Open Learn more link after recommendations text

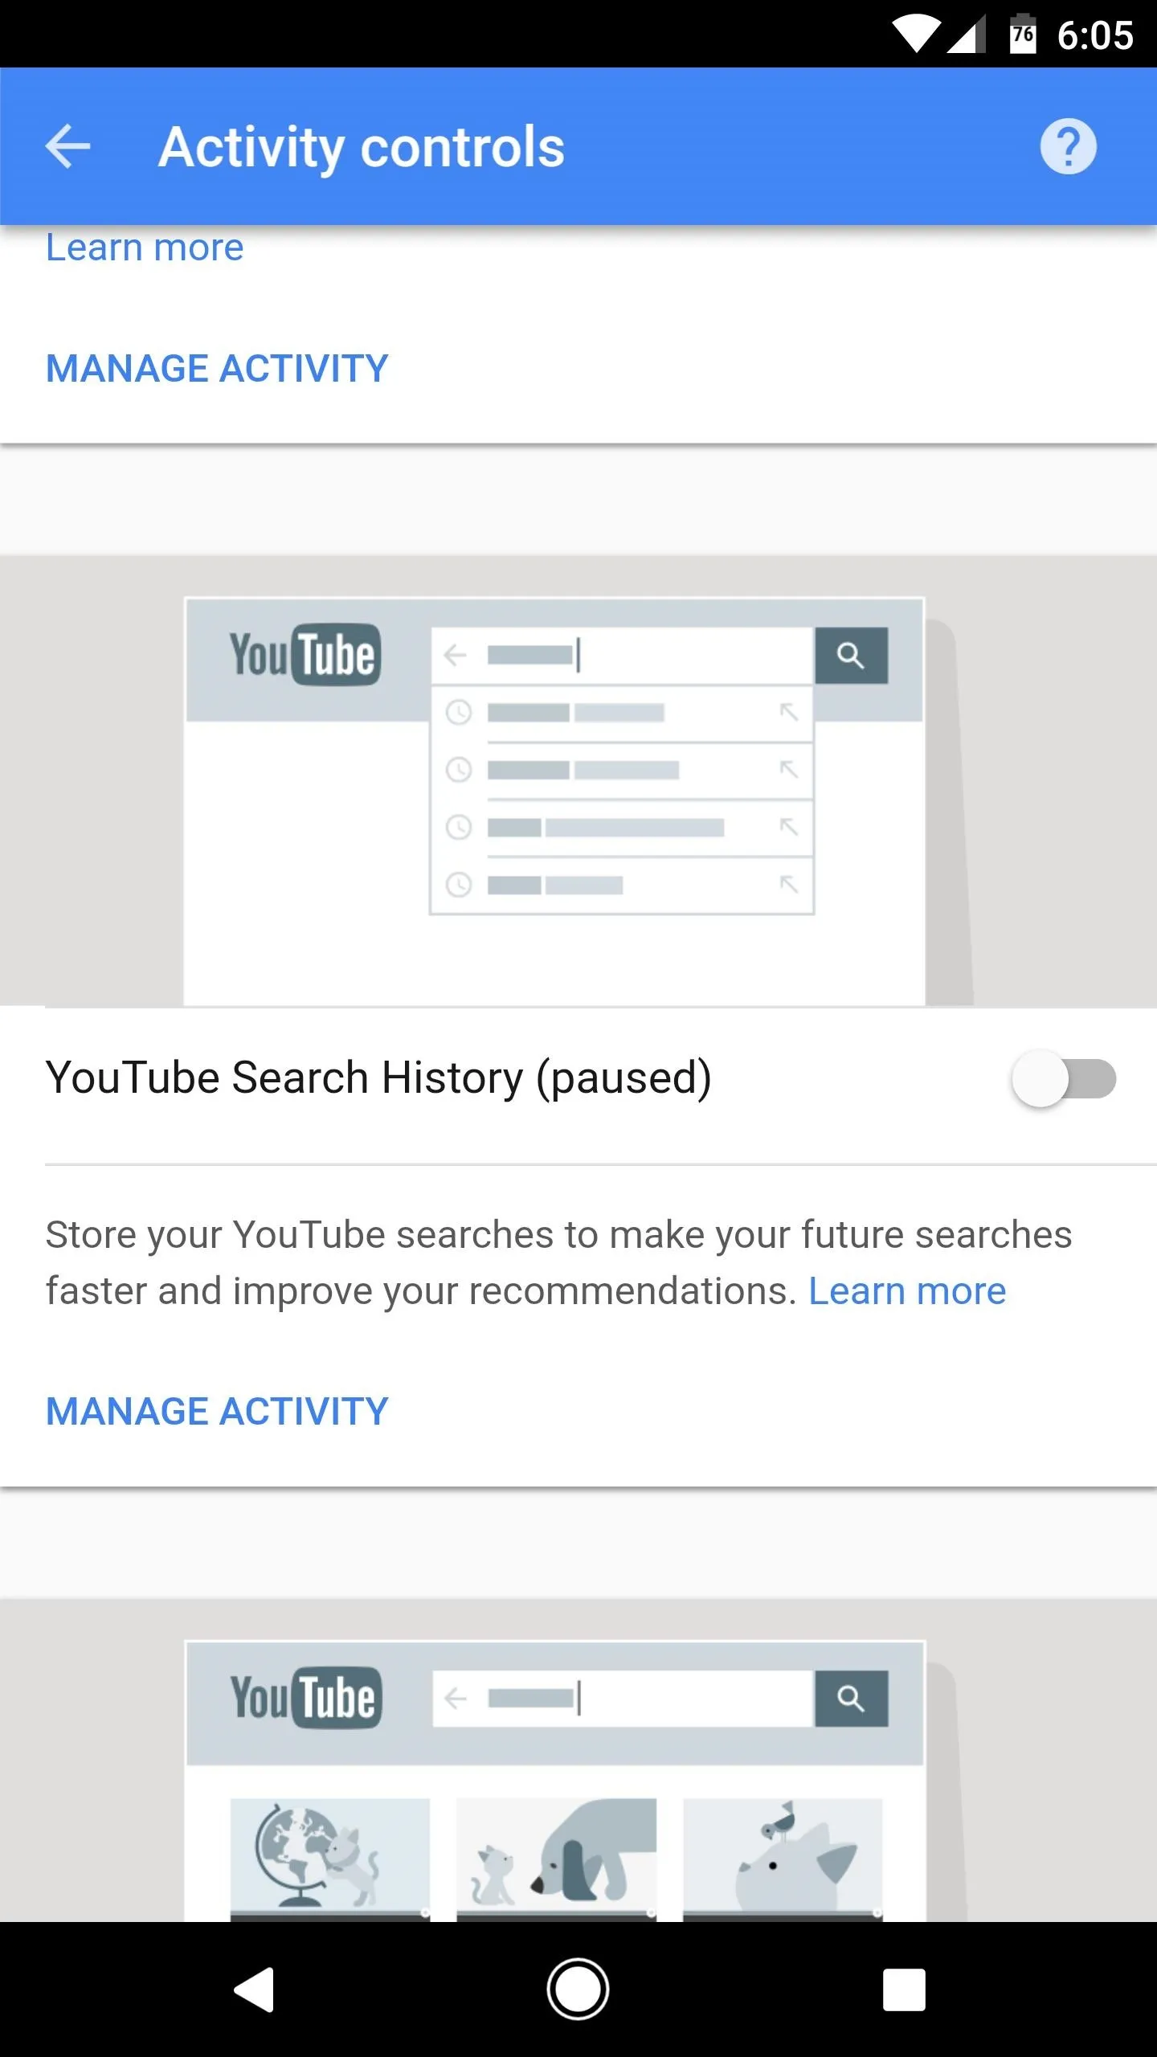coord(907,1291)
